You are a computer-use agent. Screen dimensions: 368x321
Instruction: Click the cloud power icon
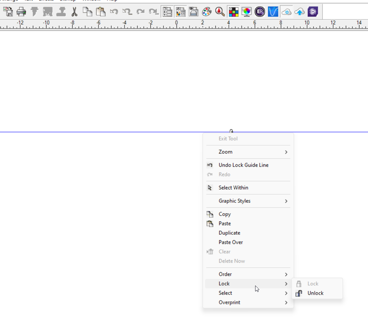tap(287, 12)
